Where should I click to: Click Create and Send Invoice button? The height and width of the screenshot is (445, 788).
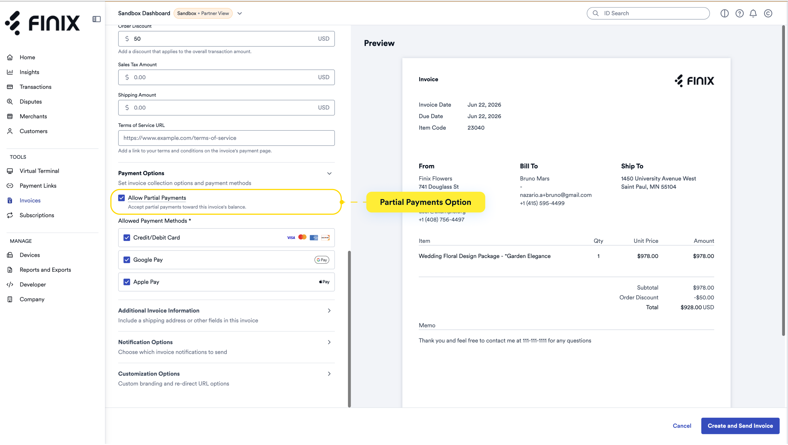pos(740,426)
